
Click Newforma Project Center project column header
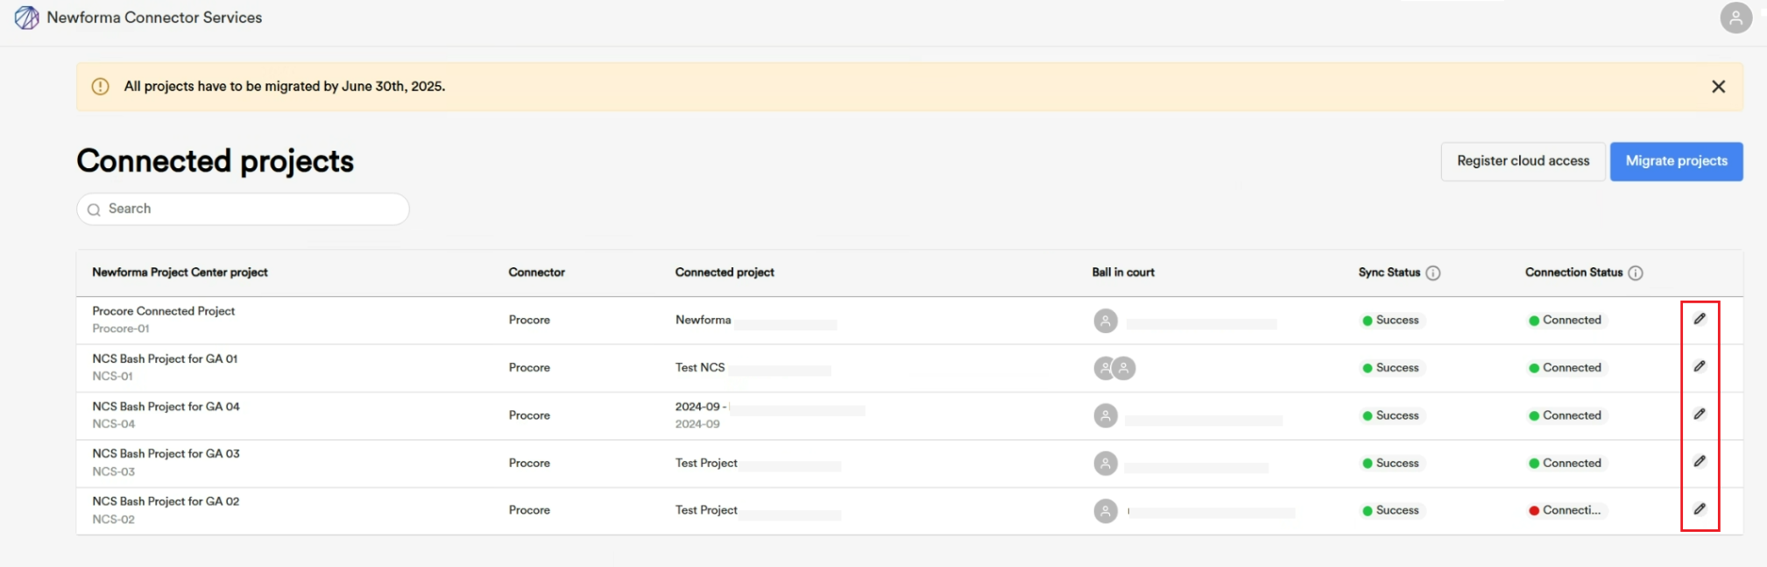click(180, 273)
